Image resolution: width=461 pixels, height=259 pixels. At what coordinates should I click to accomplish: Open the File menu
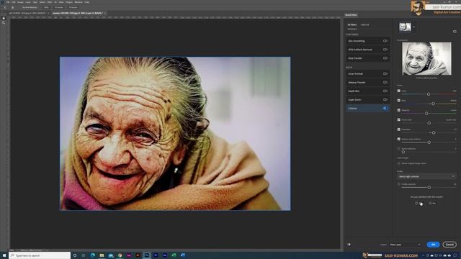8,2
